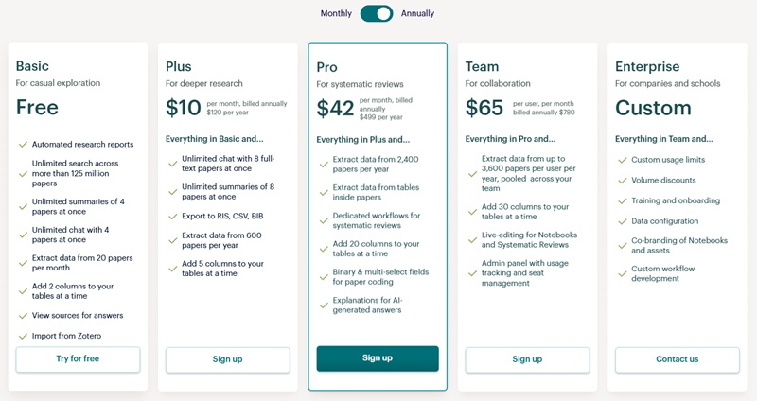Select the Monthly billing label

336,13
